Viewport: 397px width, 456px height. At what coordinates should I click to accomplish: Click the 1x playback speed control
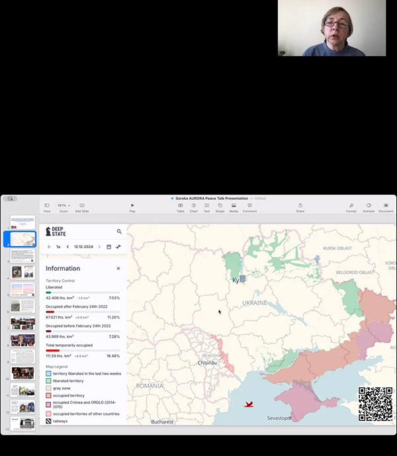58,247
